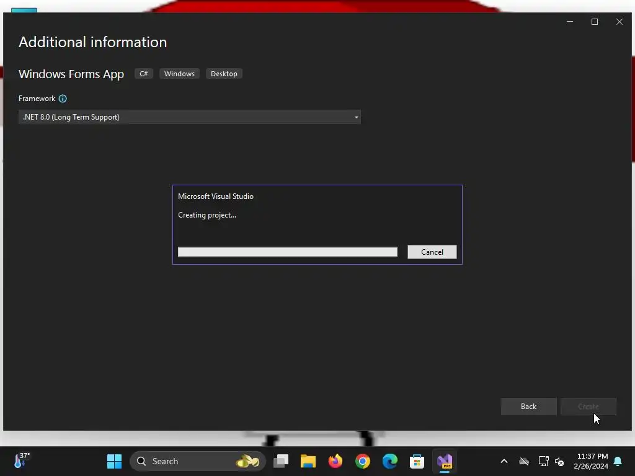The image size is (635, 476).
Task: Cancel the project creation
Action: [x=432, y=252]
